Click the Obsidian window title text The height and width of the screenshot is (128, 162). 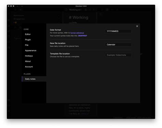point(81,6)
